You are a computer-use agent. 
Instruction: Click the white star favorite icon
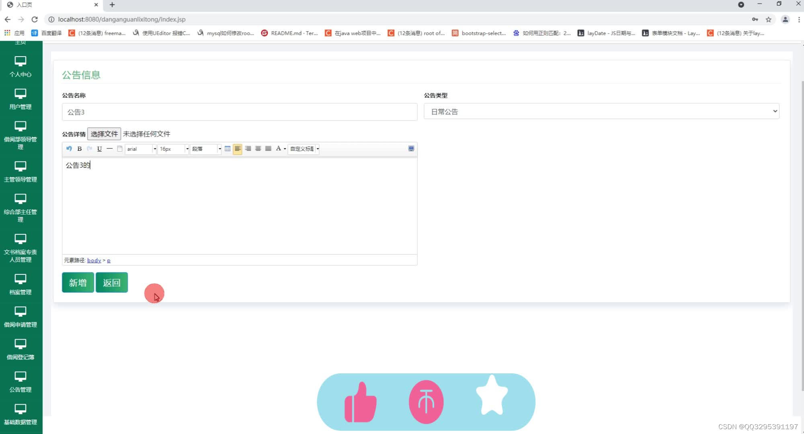click(x=492, y=395)
